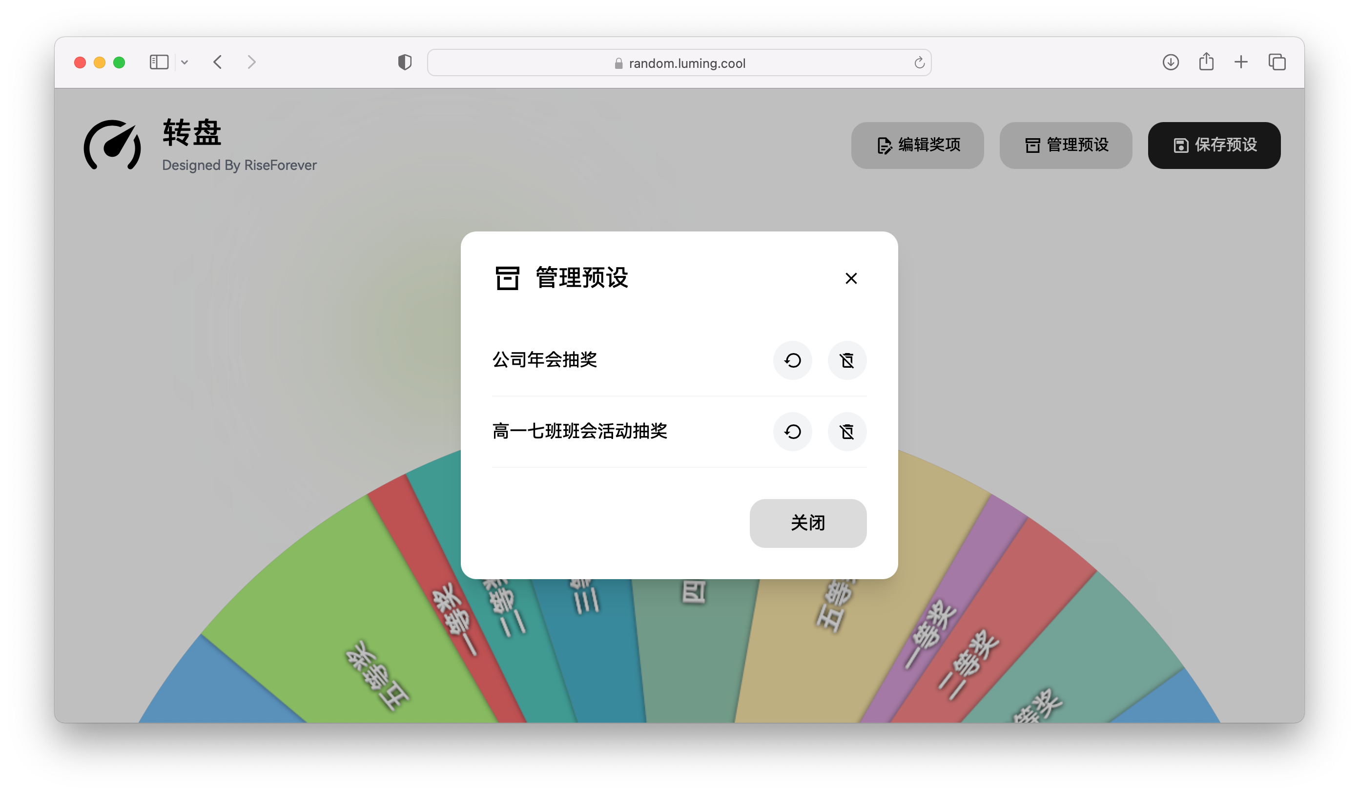Open a new tab
This screenshot has width=1359, height=795.
[x=1241, y=63]
